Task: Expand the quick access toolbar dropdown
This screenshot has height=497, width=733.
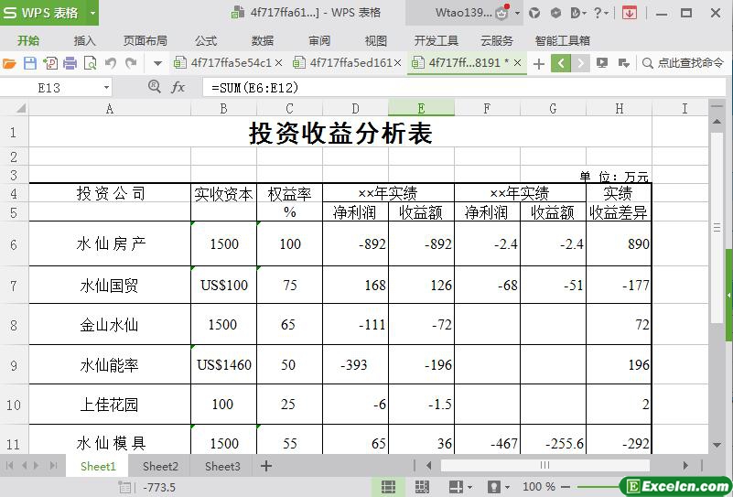Action: 157,63
